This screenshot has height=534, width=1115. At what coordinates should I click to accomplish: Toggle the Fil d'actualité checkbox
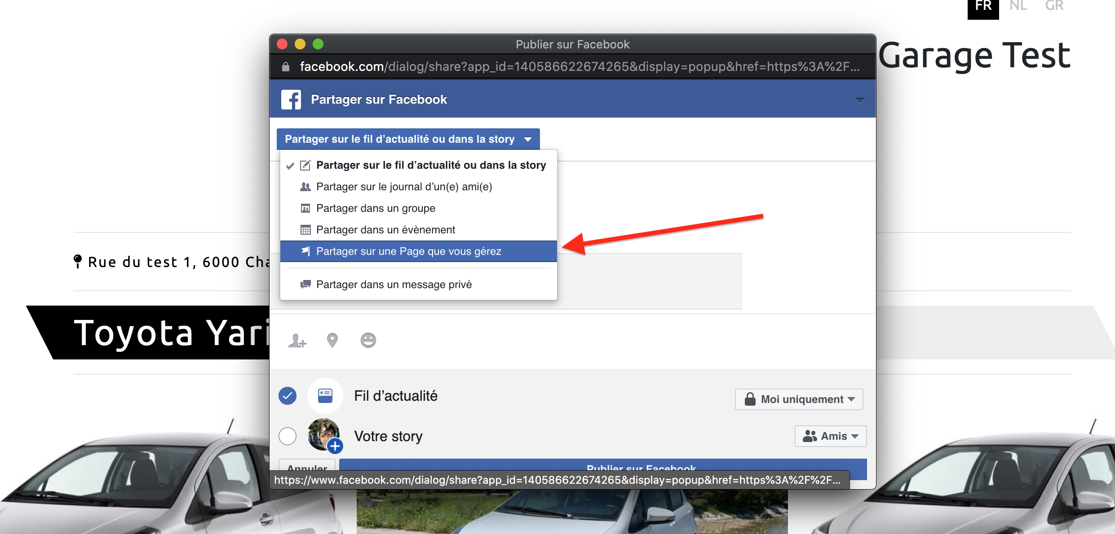[x=288, y=396]
